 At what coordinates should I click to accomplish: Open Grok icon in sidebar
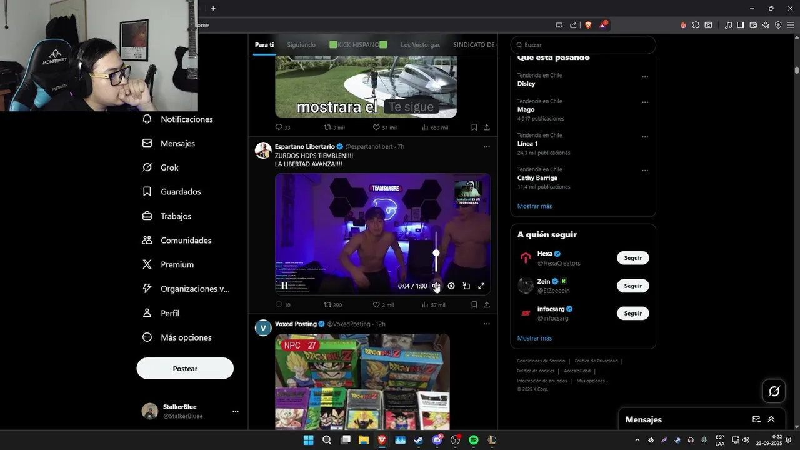tap(147, 167)
